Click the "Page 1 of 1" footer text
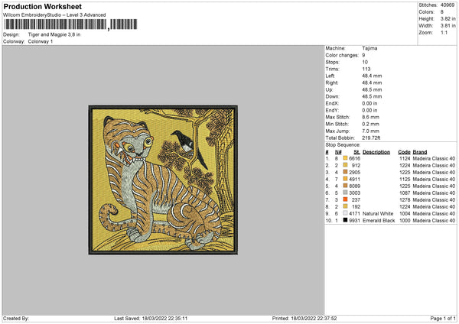This screenshot has width=459, height=324. tap(443, 318)
